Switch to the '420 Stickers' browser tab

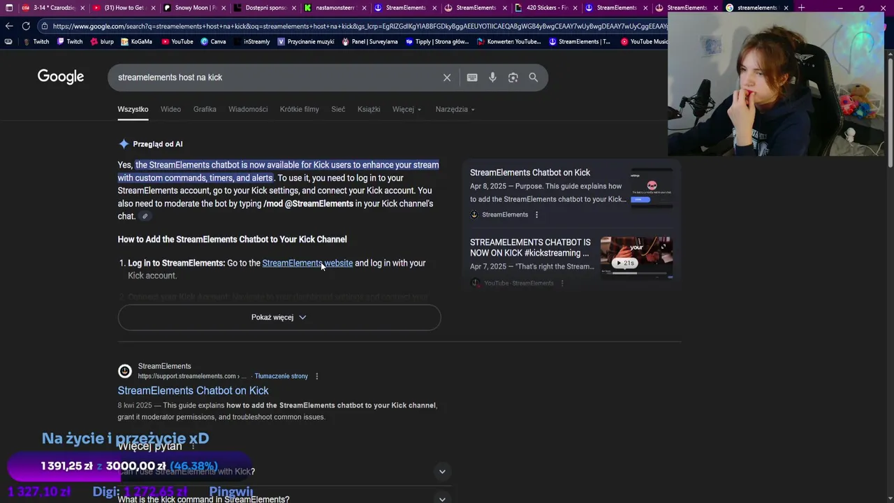[545, 8]
